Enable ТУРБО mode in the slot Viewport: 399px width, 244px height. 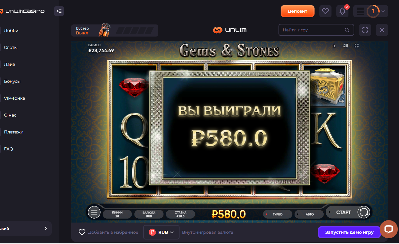(x=278, y=214)
